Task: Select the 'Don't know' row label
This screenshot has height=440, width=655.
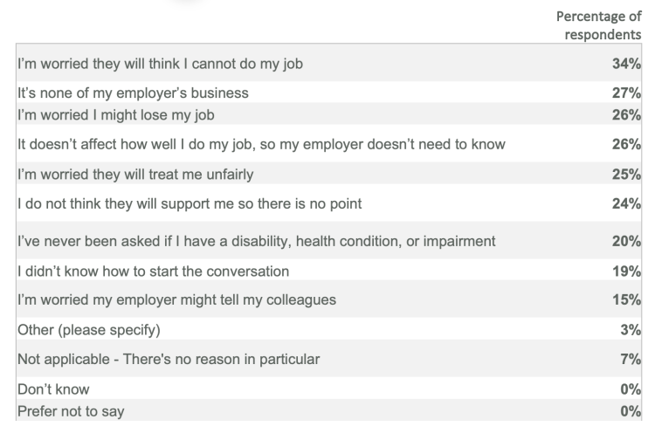Action: point(53,389)
